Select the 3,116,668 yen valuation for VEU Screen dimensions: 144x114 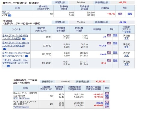[79, 106]
